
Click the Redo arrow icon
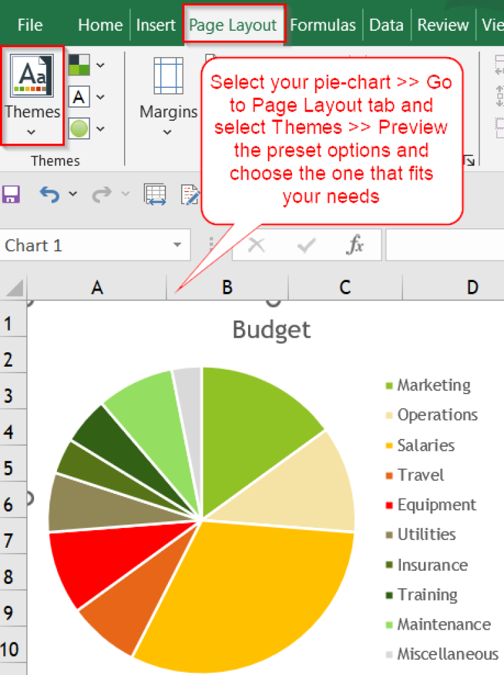tap(102, 195)
